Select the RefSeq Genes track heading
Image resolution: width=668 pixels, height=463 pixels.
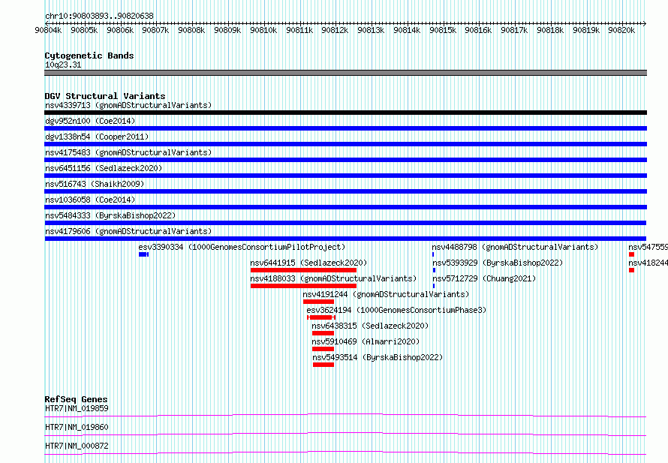pyautogui.click(x=76, y=399)
